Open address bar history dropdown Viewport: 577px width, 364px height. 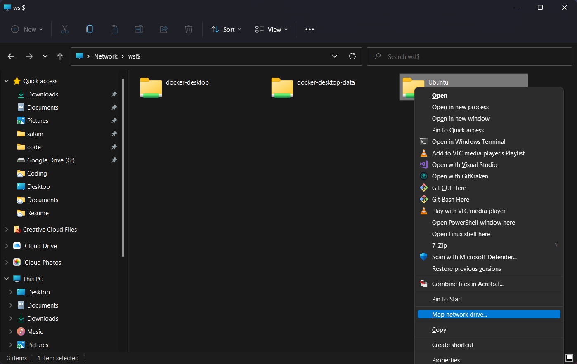point(335,56)
